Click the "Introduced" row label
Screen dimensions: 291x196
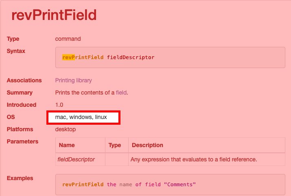[x=22, y=105]
